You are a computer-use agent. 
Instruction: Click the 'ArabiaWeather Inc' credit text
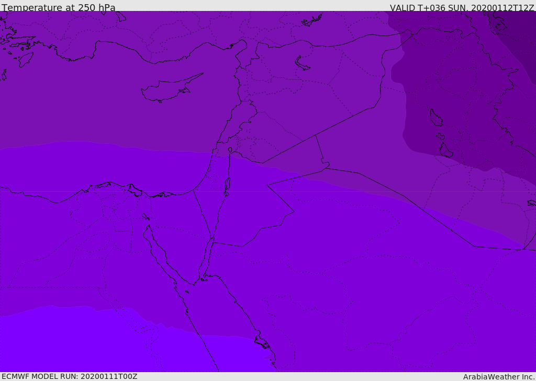498,377
